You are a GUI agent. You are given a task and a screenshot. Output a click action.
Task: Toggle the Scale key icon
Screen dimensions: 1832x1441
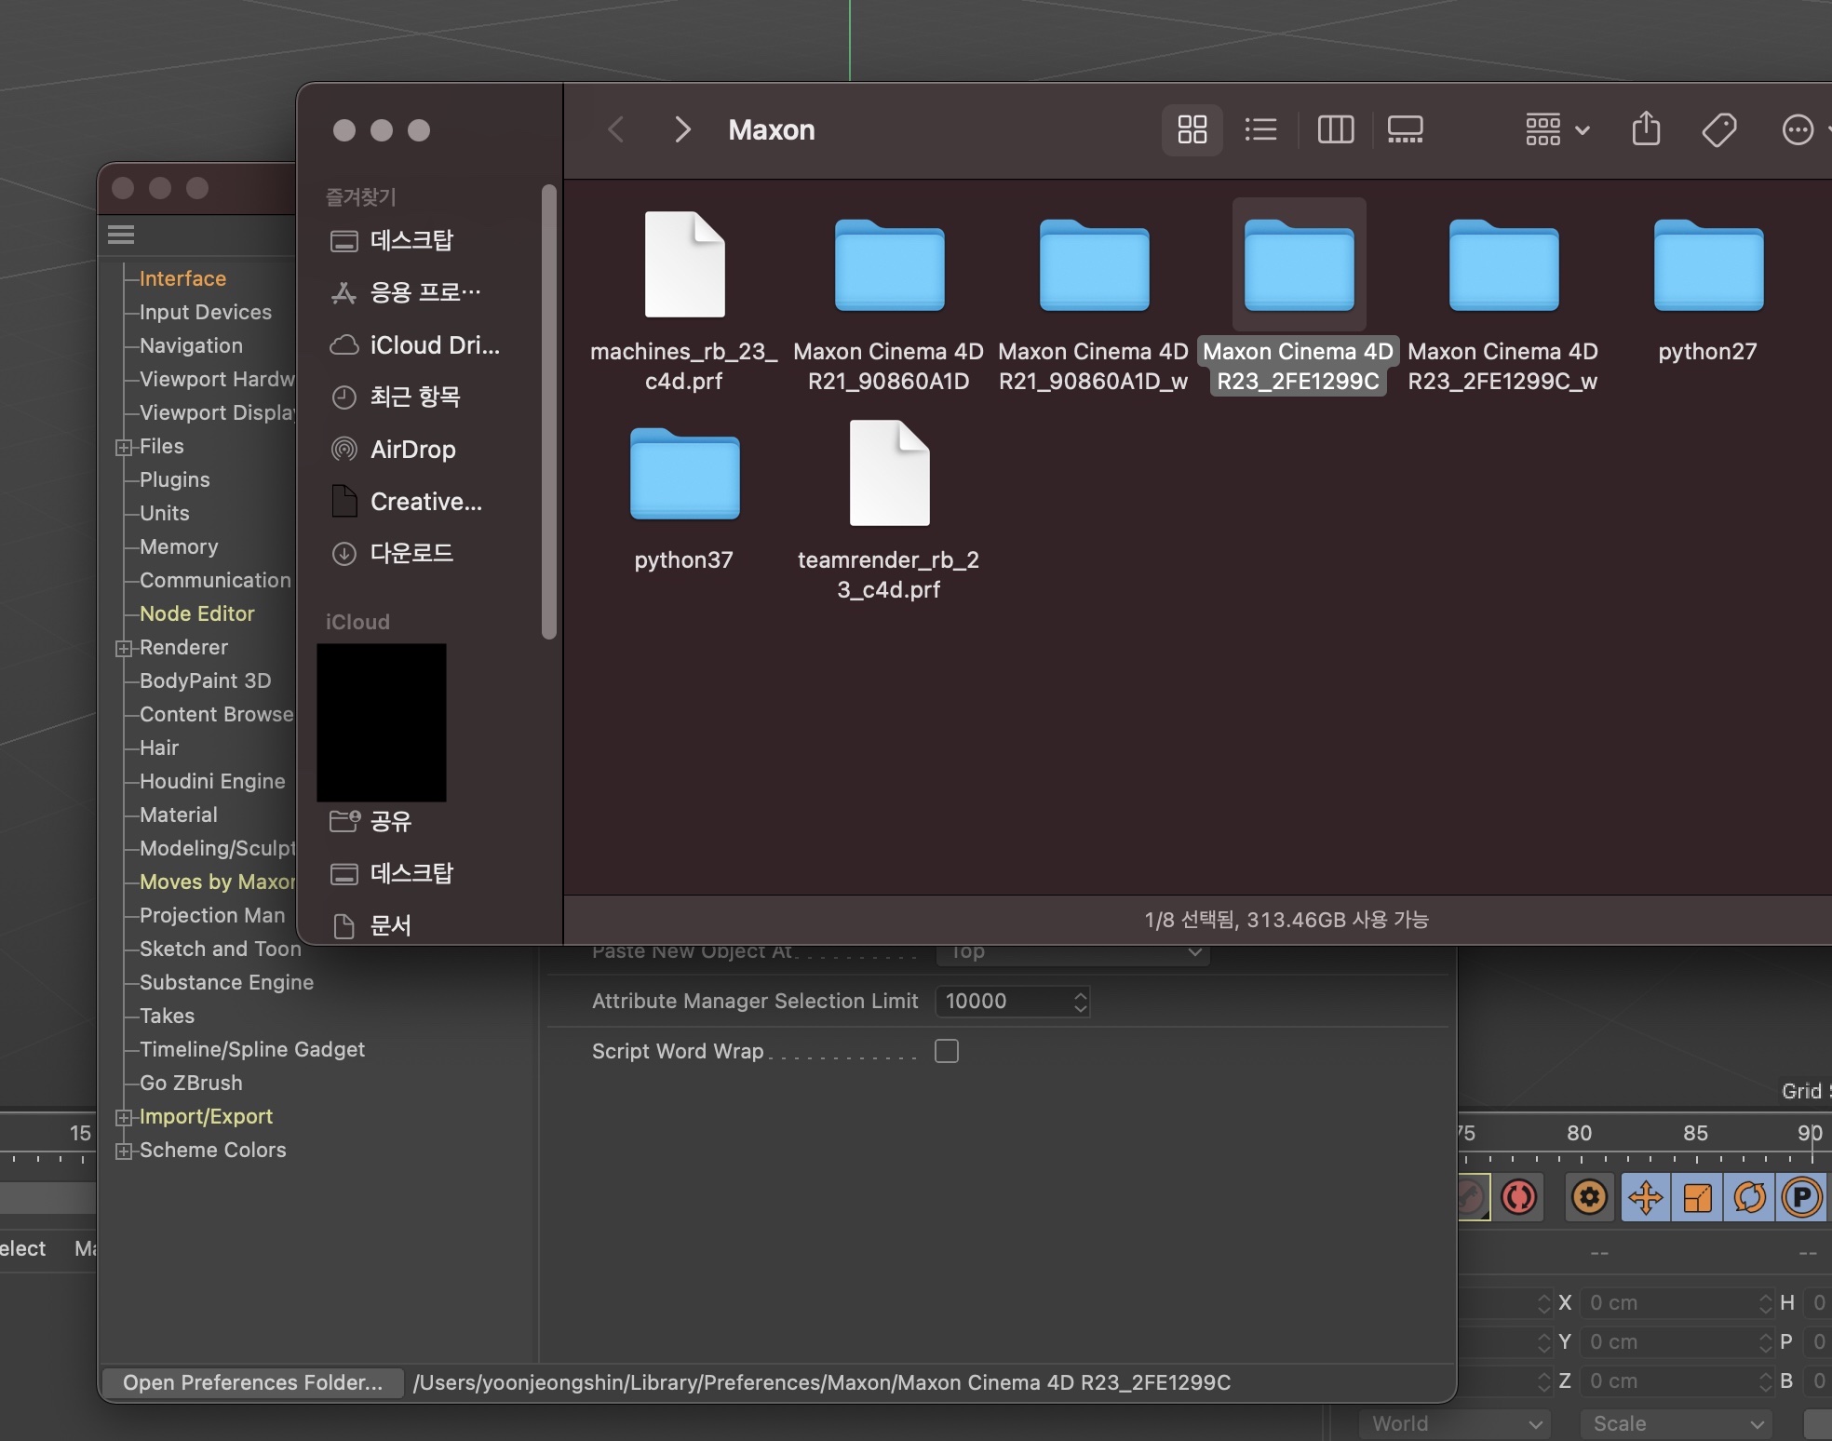coord(1697,1197)
